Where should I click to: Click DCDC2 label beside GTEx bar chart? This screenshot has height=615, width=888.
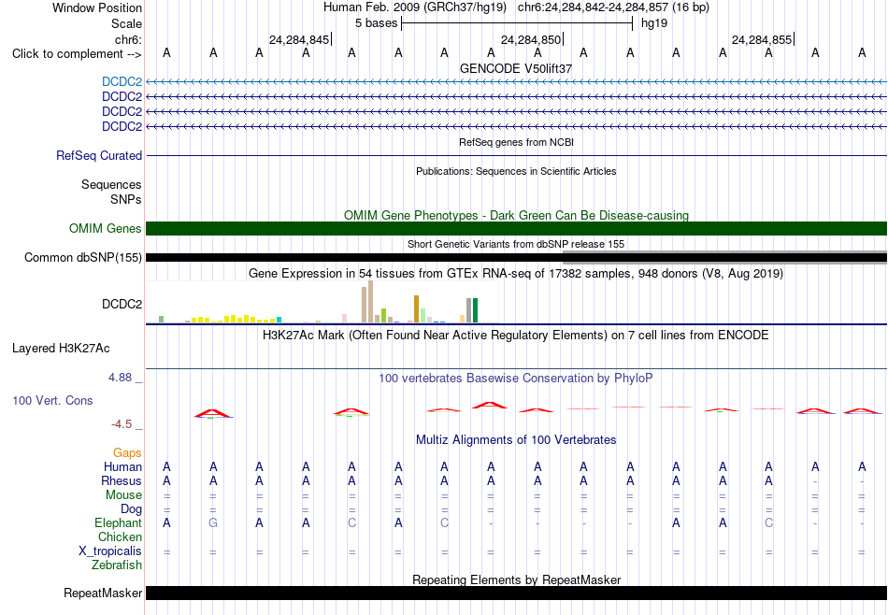coord(122,304)
